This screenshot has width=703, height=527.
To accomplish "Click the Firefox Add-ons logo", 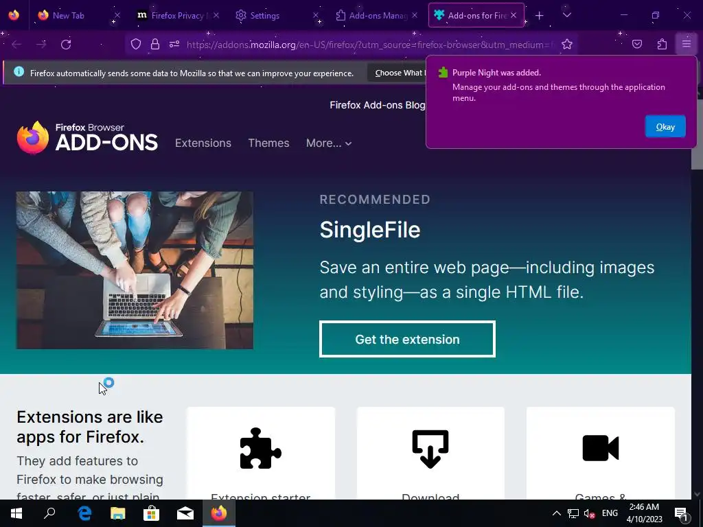I will 87,137.
